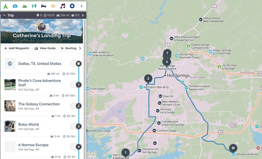Toggle waypoint 2 Galaxy Connection switch
The image size is (262, 159).
point(76,106)
